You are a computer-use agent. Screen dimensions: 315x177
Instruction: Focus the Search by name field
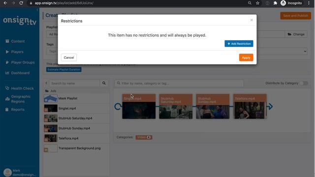pyautogui.click(x=74, y=83)
